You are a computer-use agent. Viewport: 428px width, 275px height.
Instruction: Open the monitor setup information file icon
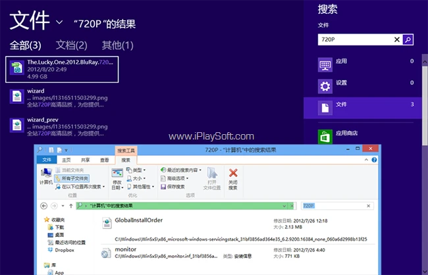tap(106, 253)
